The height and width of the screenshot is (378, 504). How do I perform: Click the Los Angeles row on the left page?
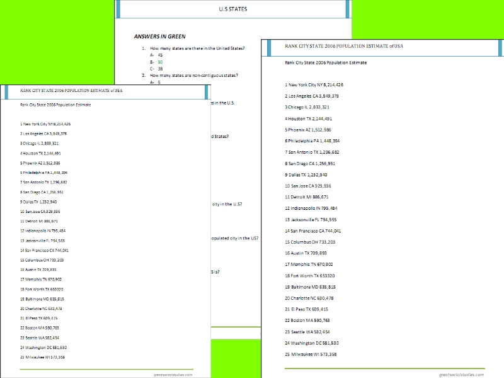coord(43,134)
